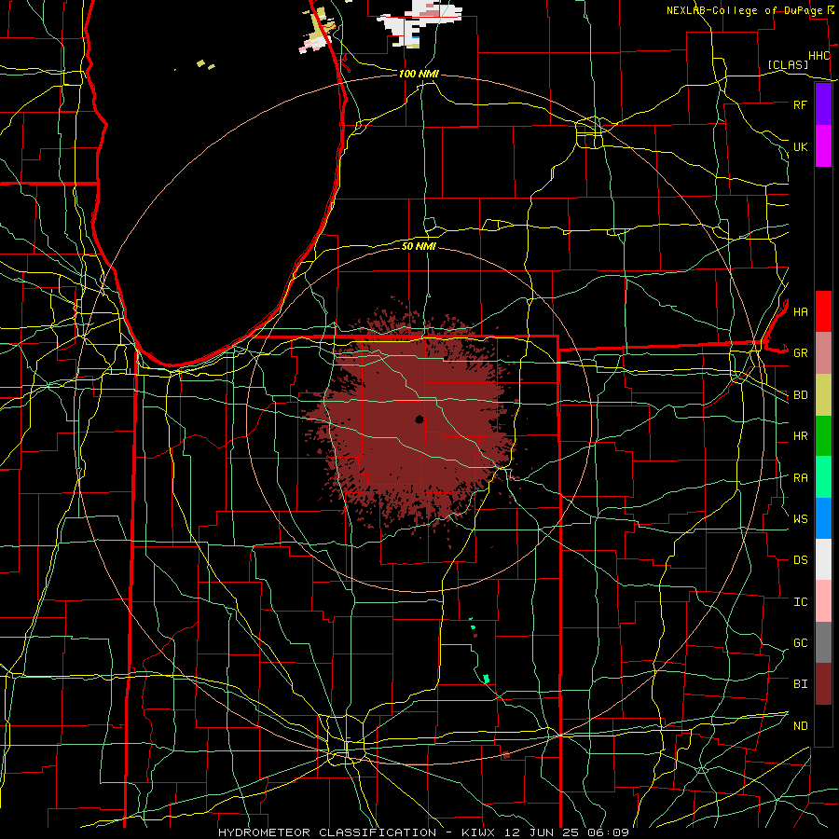839x839 pixels.
Task: Click the bright green rain echo south of radar
Action: pos(487,679)
